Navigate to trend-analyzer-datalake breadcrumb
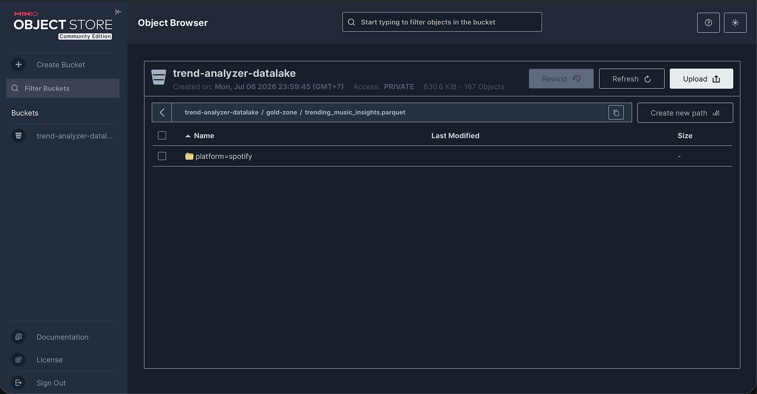This screenshot has width=757, height=394. [x=222, y=112]
